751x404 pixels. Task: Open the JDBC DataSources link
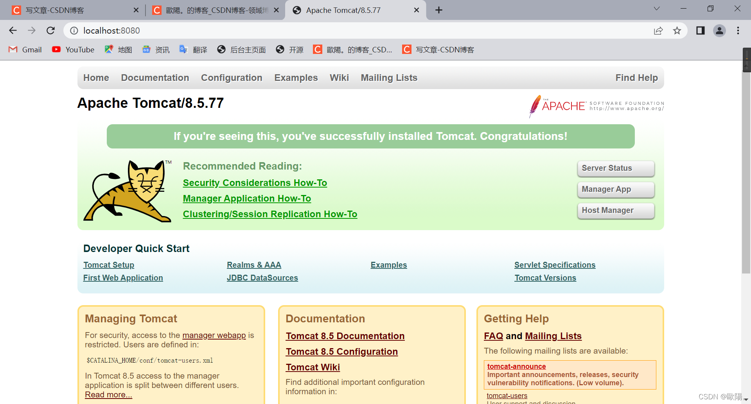[x=262, y=278]
